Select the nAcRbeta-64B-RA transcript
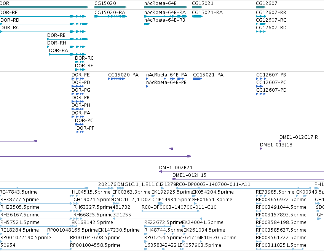324x251 pixels. click(166, 16)
